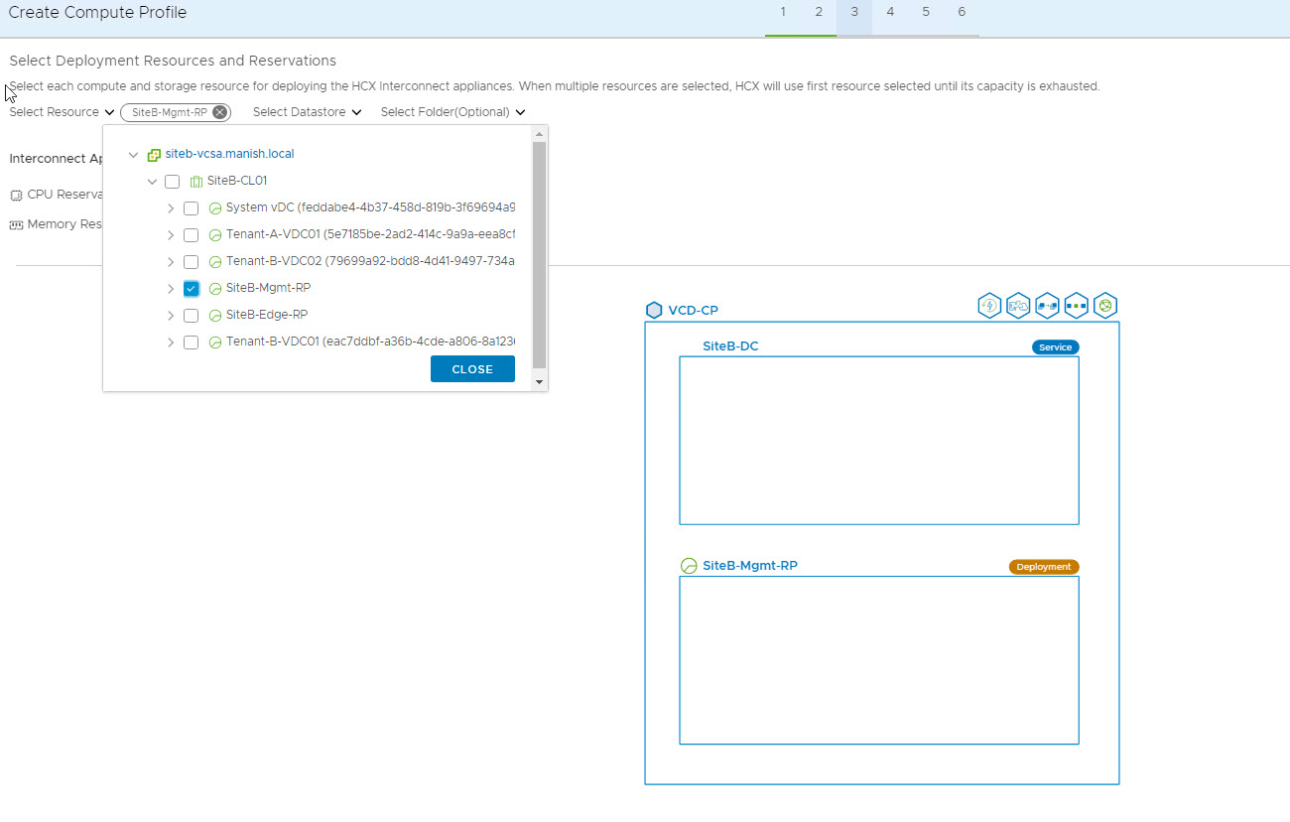Viewport: 1290px width, 822px height.
Task: Click the hexagon icon with two linked boxes
Action: 1047,306
